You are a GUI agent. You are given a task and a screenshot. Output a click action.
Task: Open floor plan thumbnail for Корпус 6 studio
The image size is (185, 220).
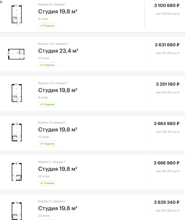[x=17, y=15]
